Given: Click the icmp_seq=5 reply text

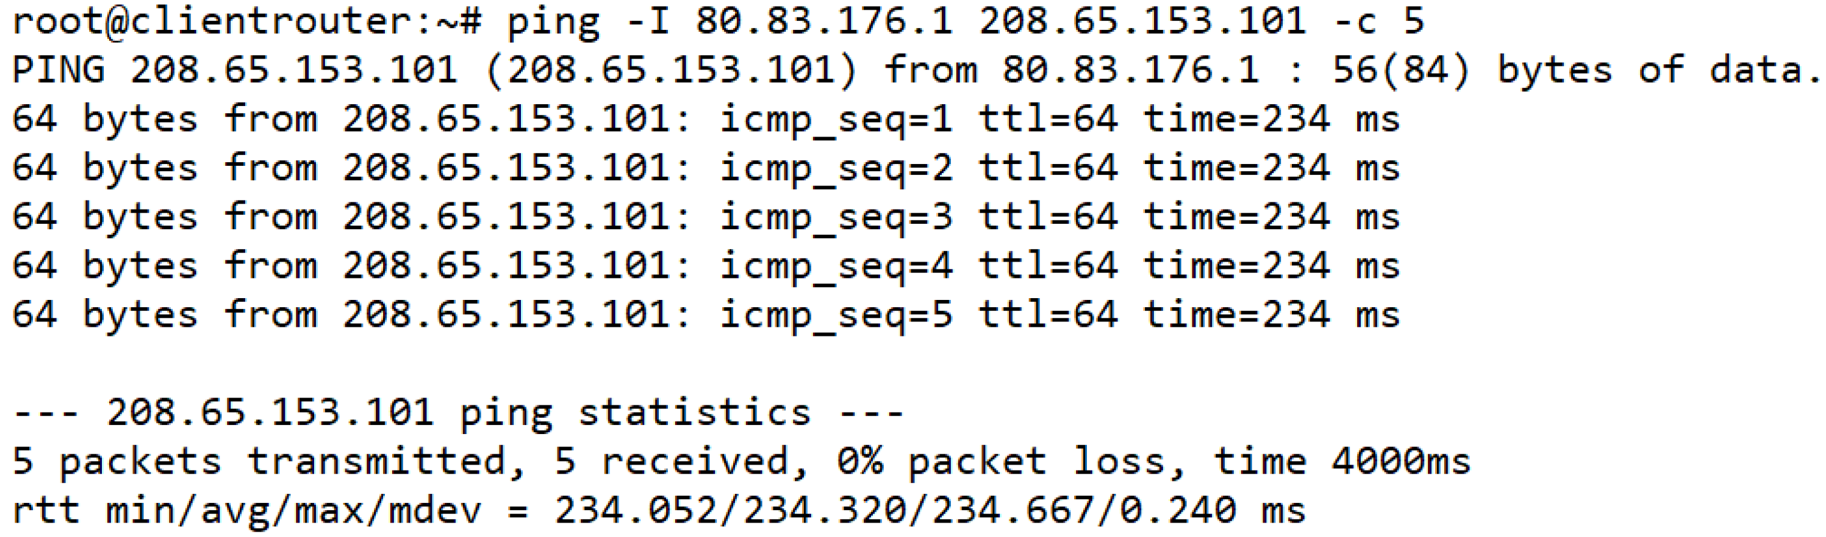Looking at the screenshot, I should coord(836,315).
